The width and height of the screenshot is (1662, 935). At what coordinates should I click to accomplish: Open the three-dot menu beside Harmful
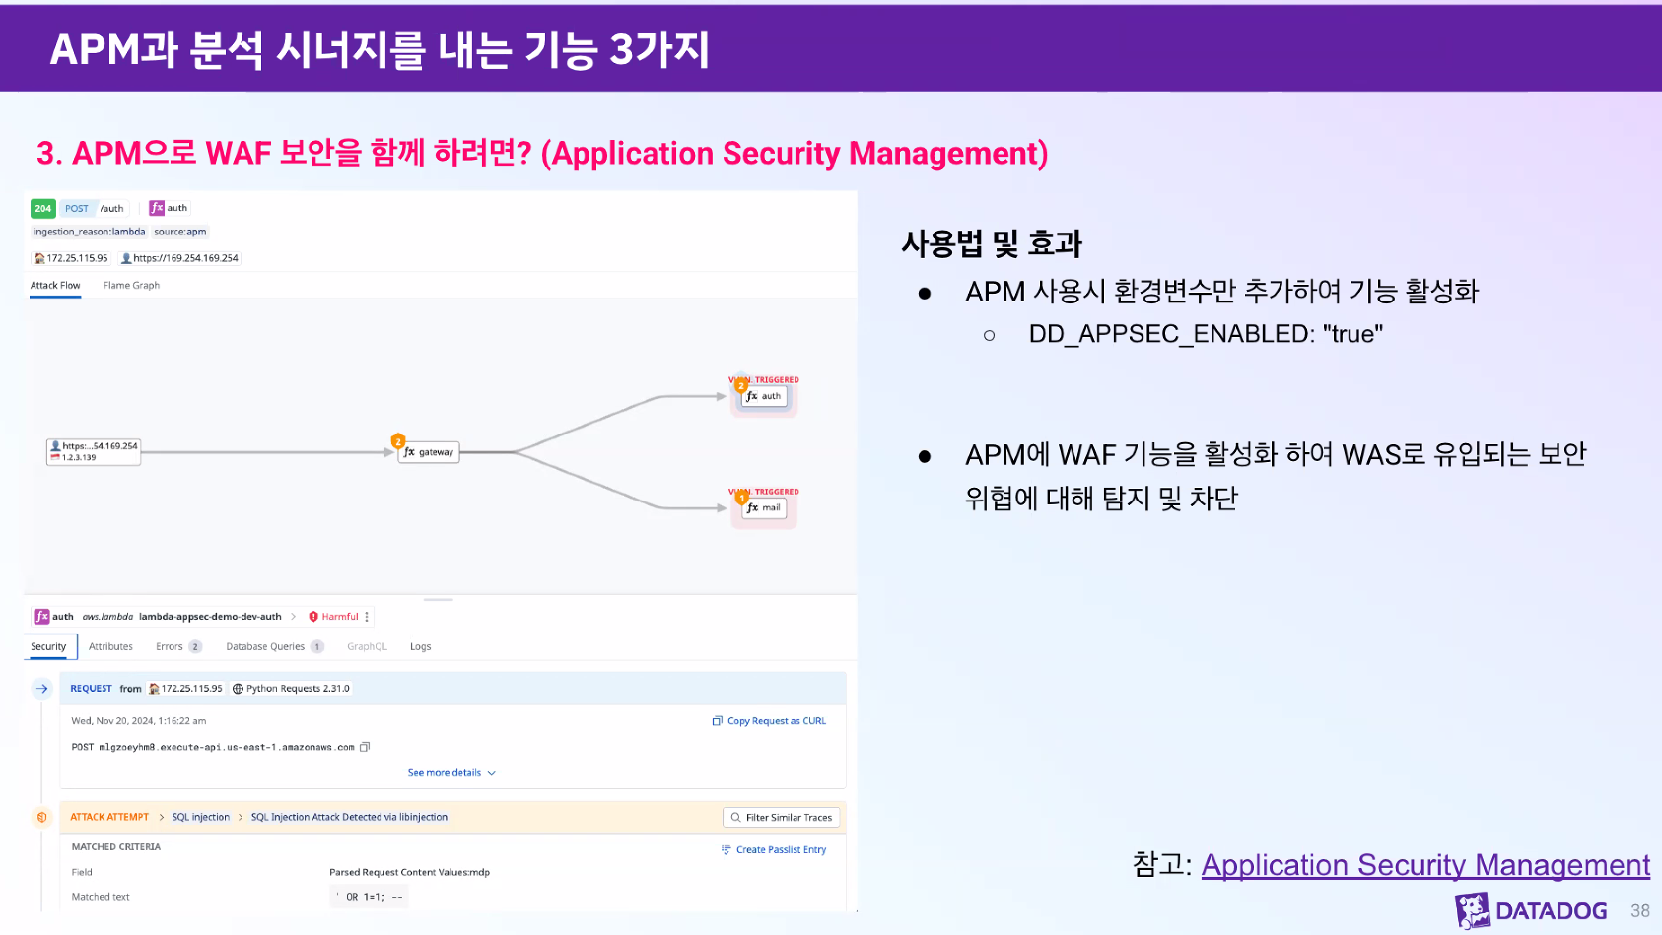(367, 617)
